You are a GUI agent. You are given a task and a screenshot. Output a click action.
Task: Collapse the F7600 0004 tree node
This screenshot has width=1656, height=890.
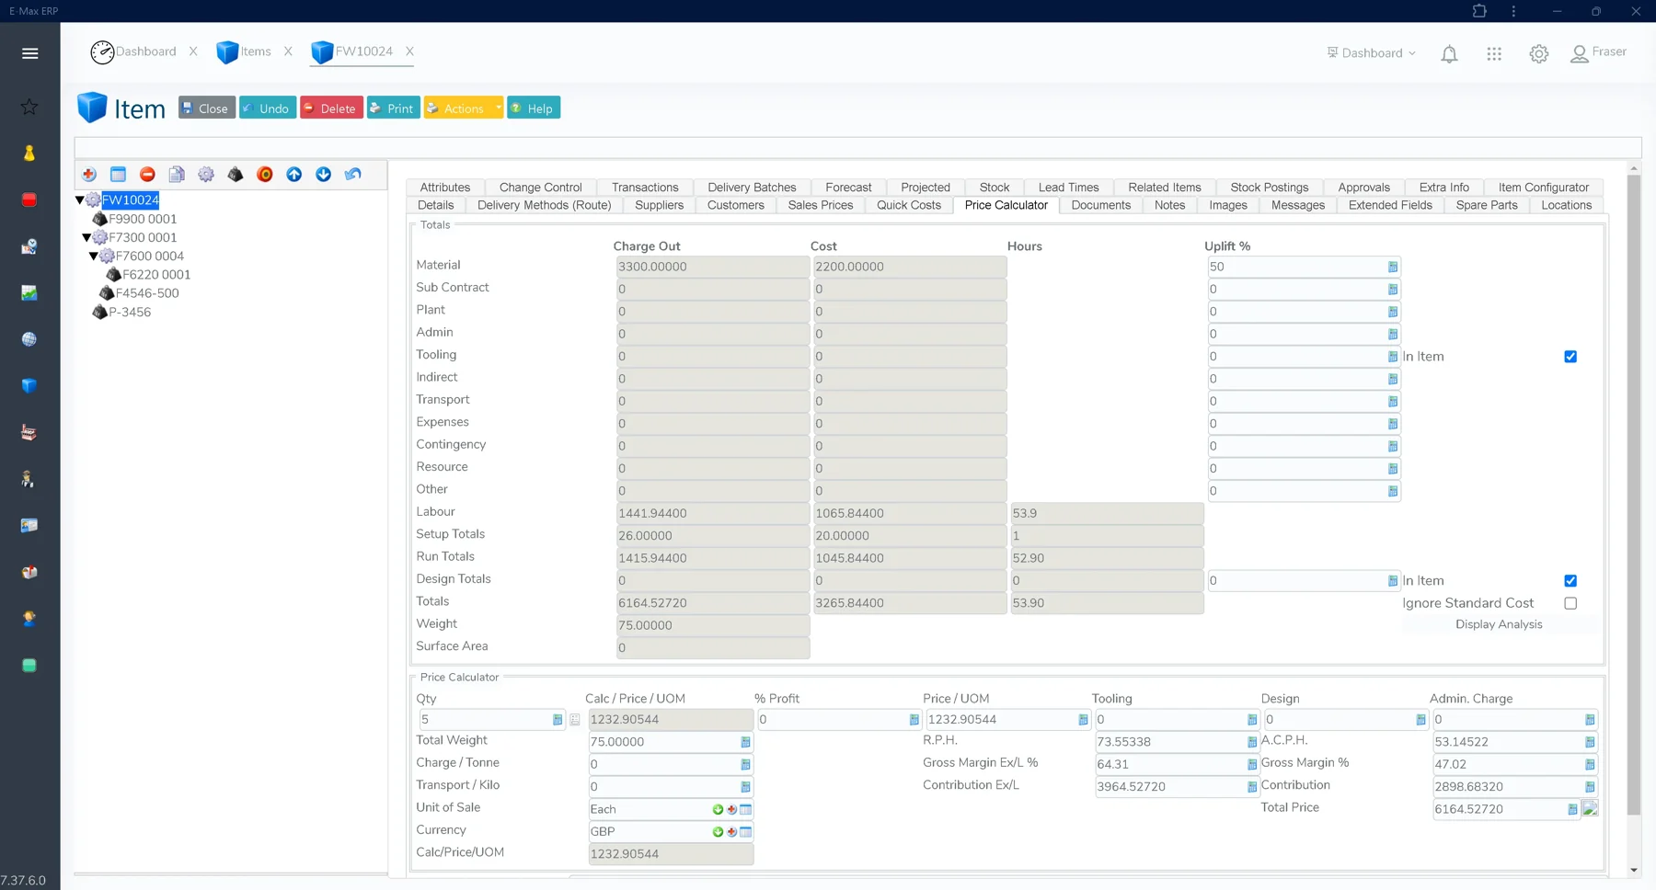pos(94,256)
